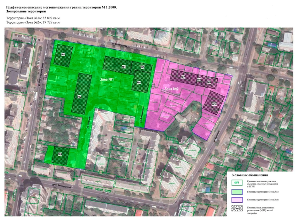Click hatched building area №3
Screen dimensions: 306x219
pos(60,154)
